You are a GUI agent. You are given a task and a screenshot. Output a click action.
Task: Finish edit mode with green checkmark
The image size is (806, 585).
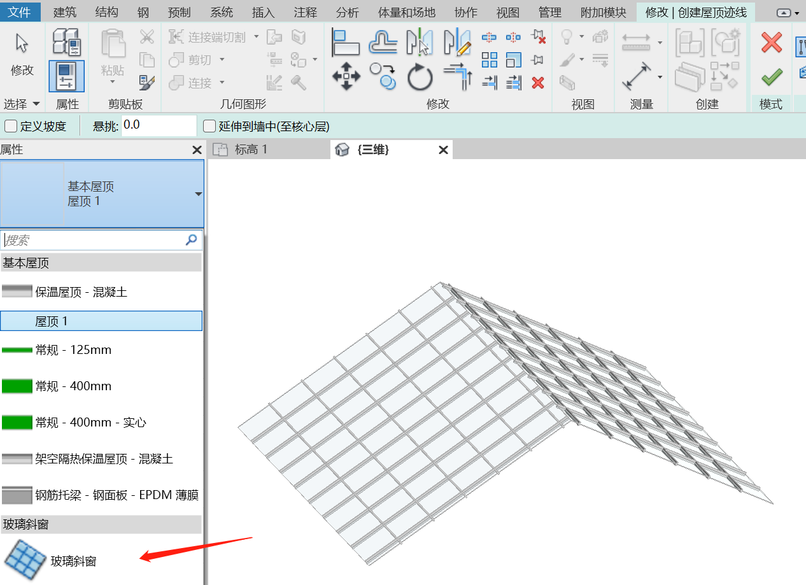(772, 78)
